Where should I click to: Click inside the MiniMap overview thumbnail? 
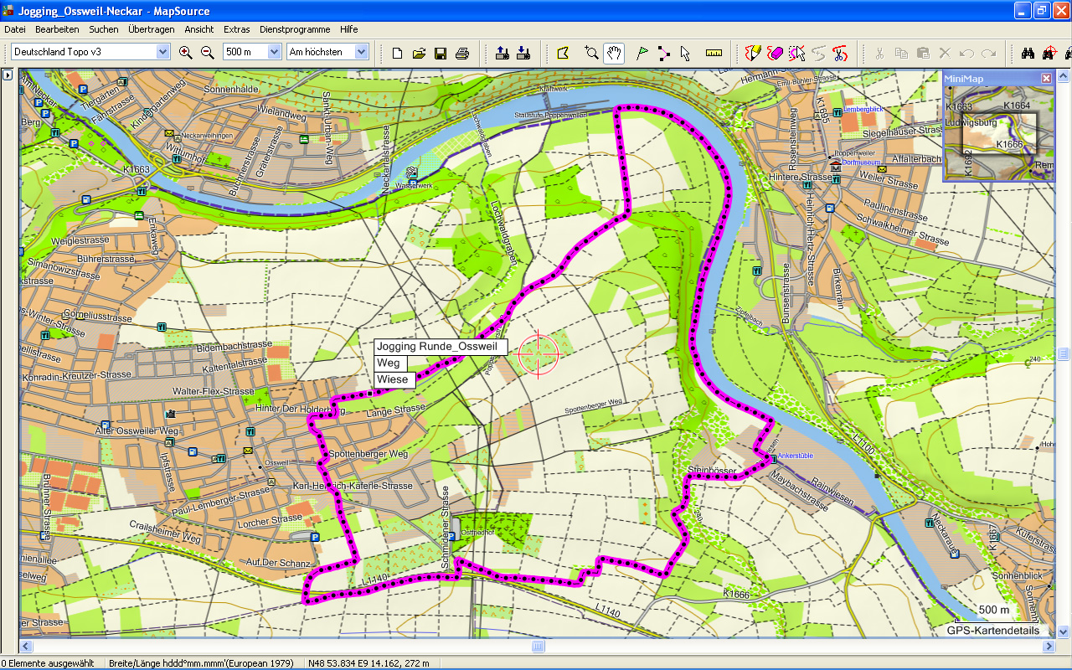pos(998,134)
